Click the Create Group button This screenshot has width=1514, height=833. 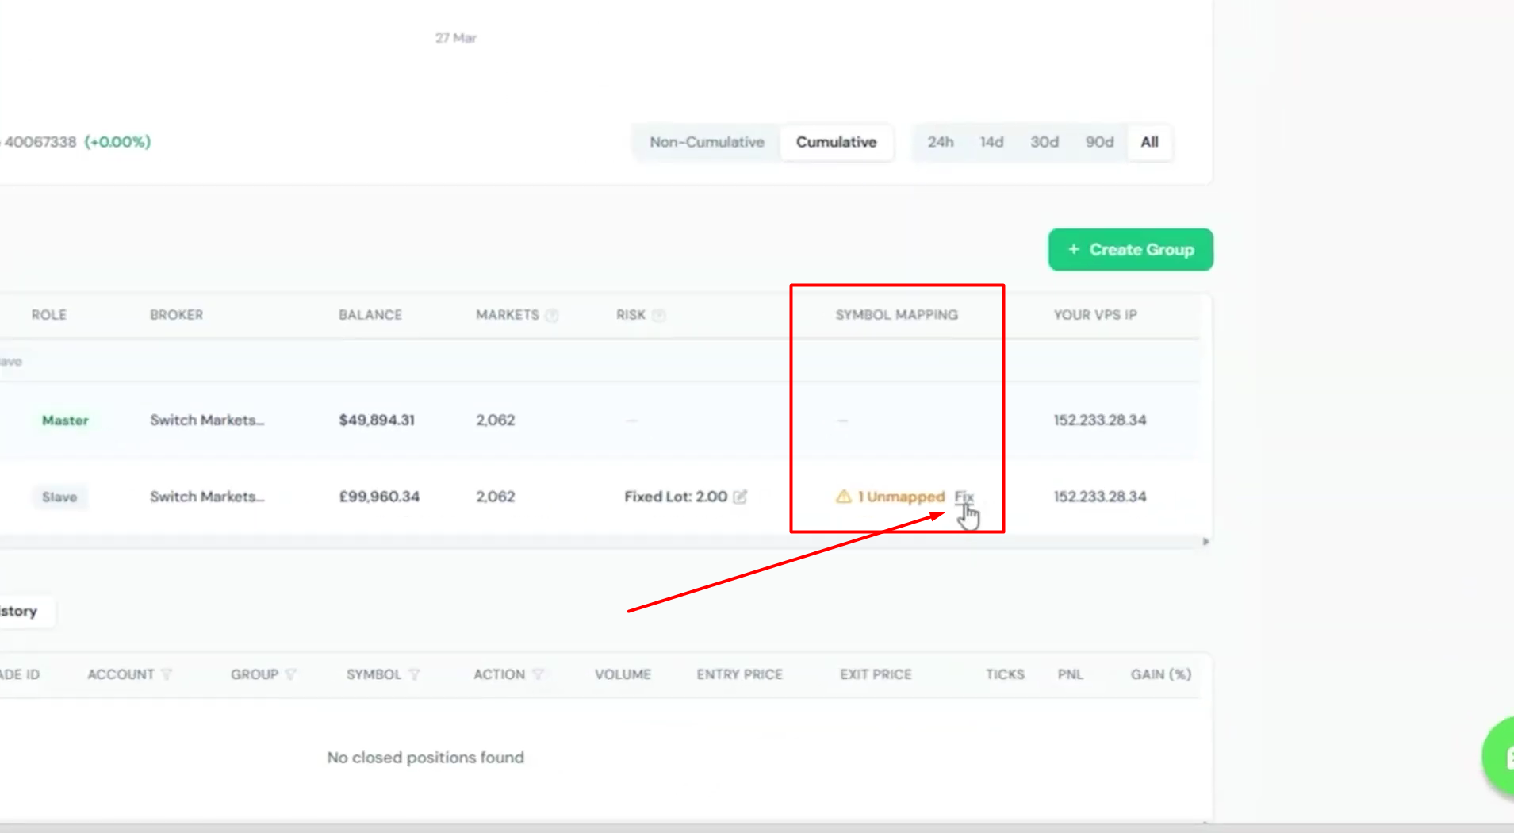coord(1130,250)
